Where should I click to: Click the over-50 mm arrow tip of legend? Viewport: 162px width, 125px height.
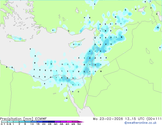click(81, 122)
